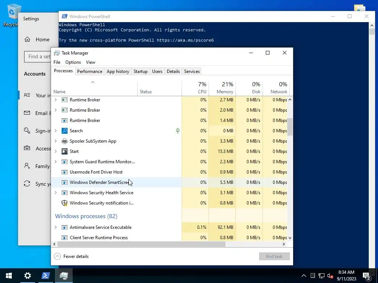Sort processes by the Status column header
Screen dimensions: 378x283
(x=159, y=88)
